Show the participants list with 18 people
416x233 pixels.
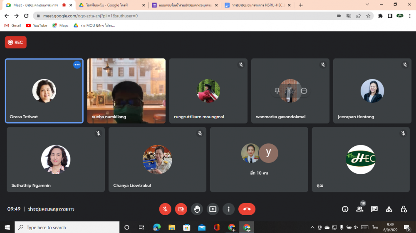click(359, 209)
